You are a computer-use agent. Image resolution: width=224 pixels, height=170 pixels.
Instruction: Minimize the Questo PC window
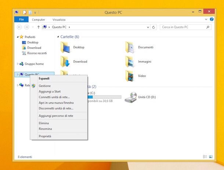tap(193, 12)
